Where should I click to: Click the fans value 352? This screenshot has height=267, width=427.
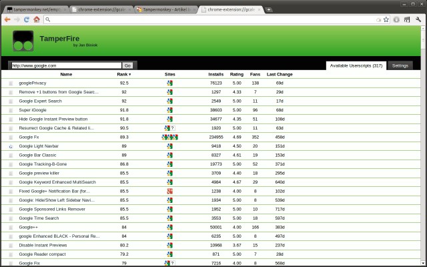tap(255, 137)
